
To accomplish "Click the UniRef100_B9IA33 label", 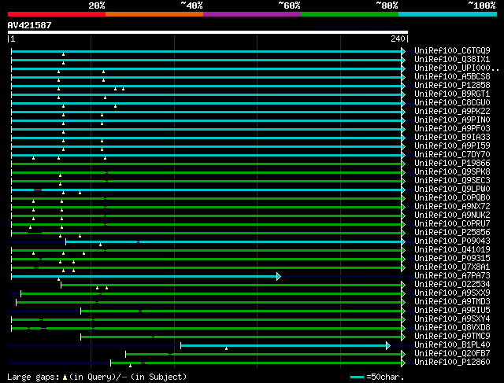I will point(452,138).
